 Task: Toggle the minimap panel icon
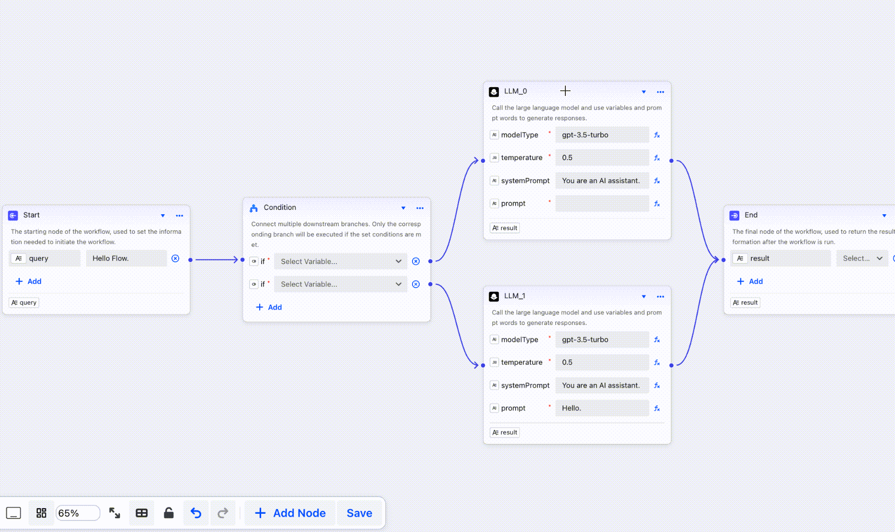(x=13, y=513)
